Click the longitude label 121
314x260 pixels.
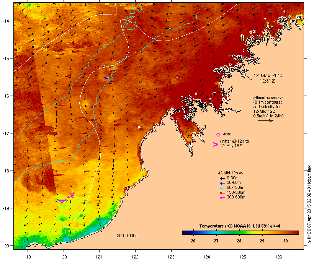point(99,257)
